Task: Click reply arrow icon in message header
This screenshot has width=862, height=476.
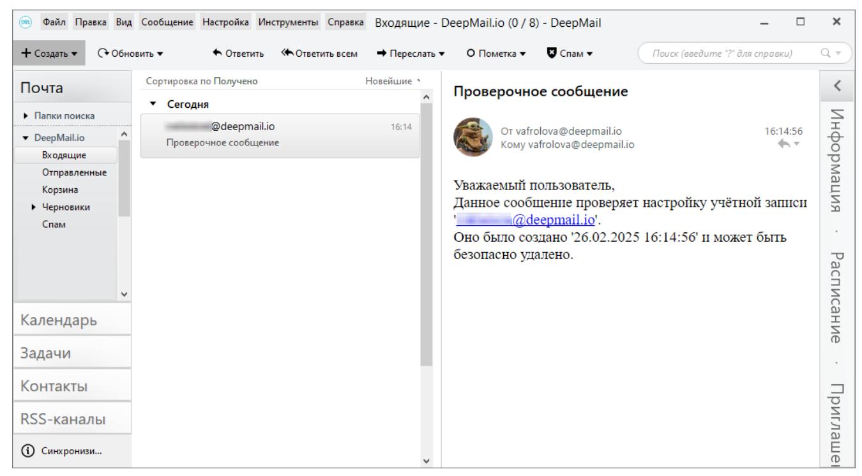Action: point(784,144)
